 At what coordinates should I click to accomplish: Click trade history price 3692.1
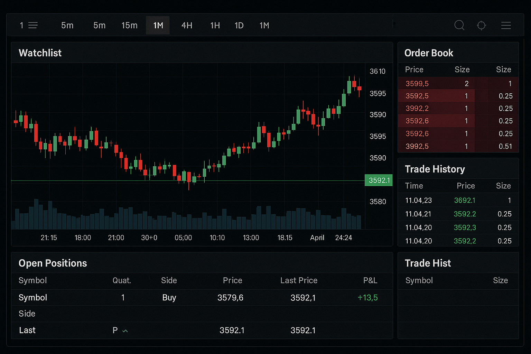(465, 200)
